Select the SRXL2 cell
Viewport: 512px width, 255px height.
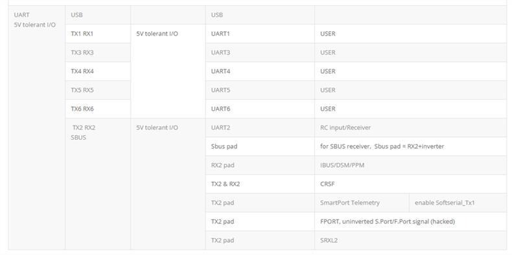(411, 240)
